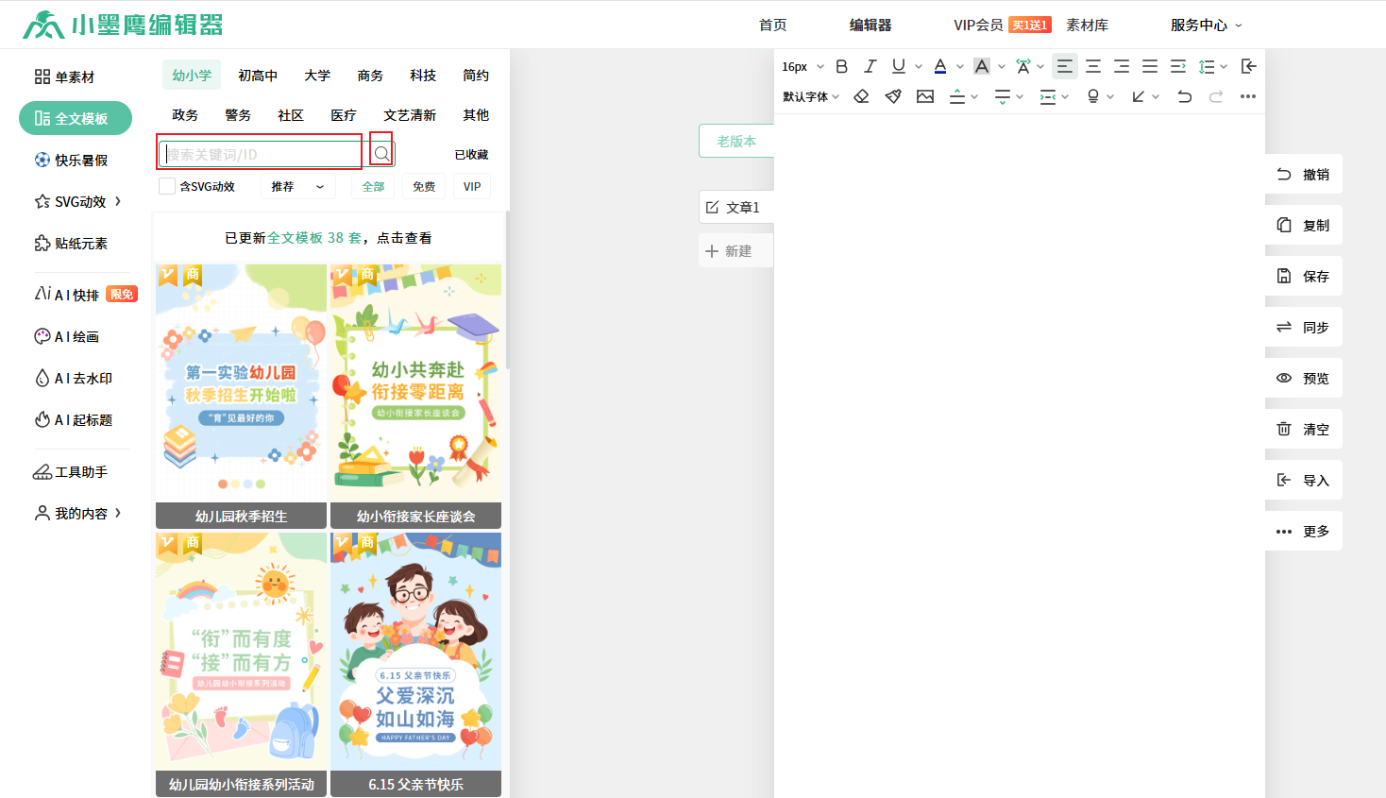This screenshot has height=798, width=1386.
Task: Click the collapse toolbar arrow icon
Action: click(x=1248, y=66)
